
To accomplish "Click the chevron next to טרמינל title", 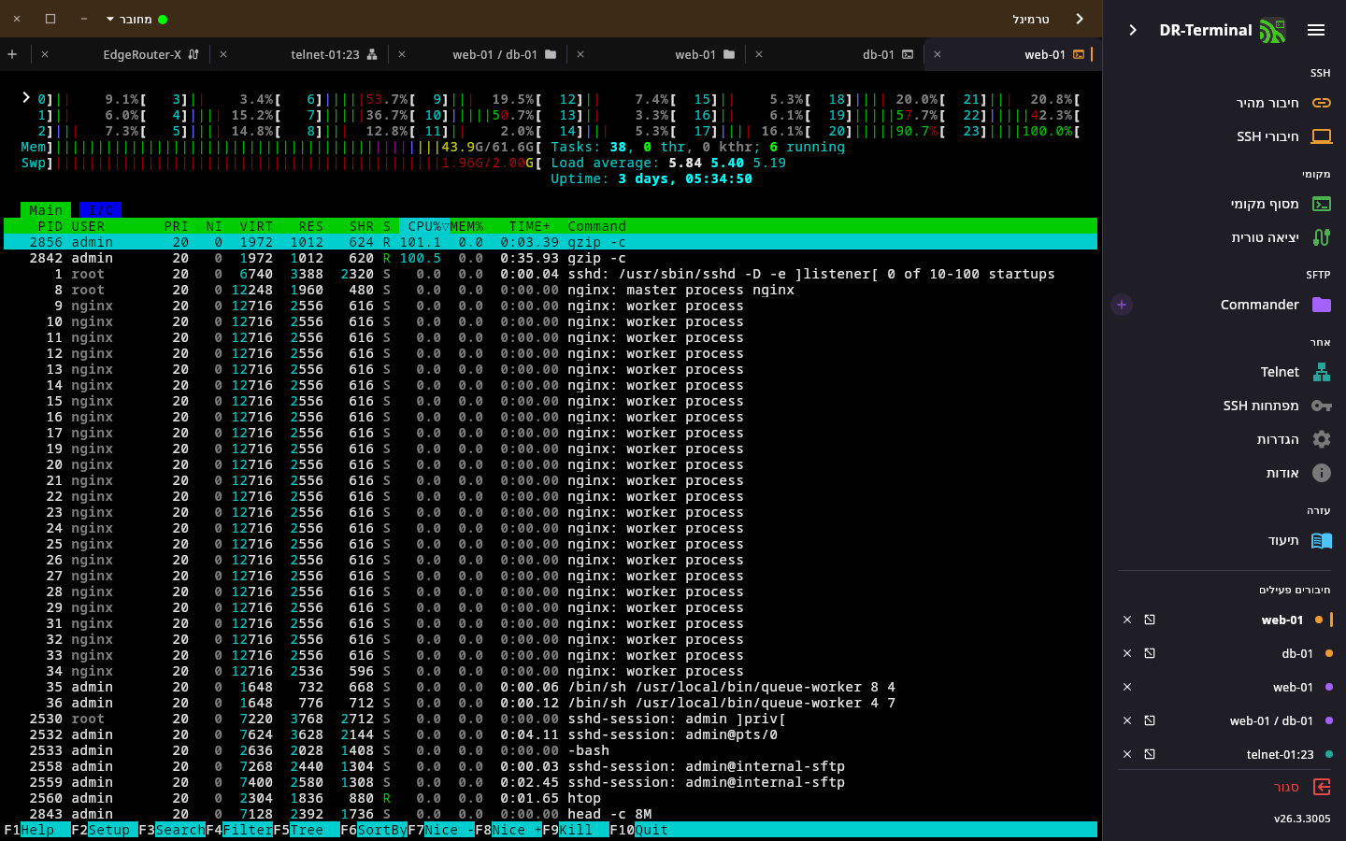I will point(1080,19).
